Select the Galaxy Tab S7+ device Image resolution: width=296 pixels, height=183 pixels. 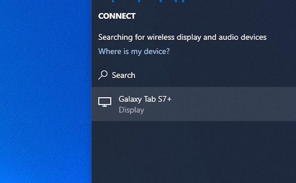(194, 104)
